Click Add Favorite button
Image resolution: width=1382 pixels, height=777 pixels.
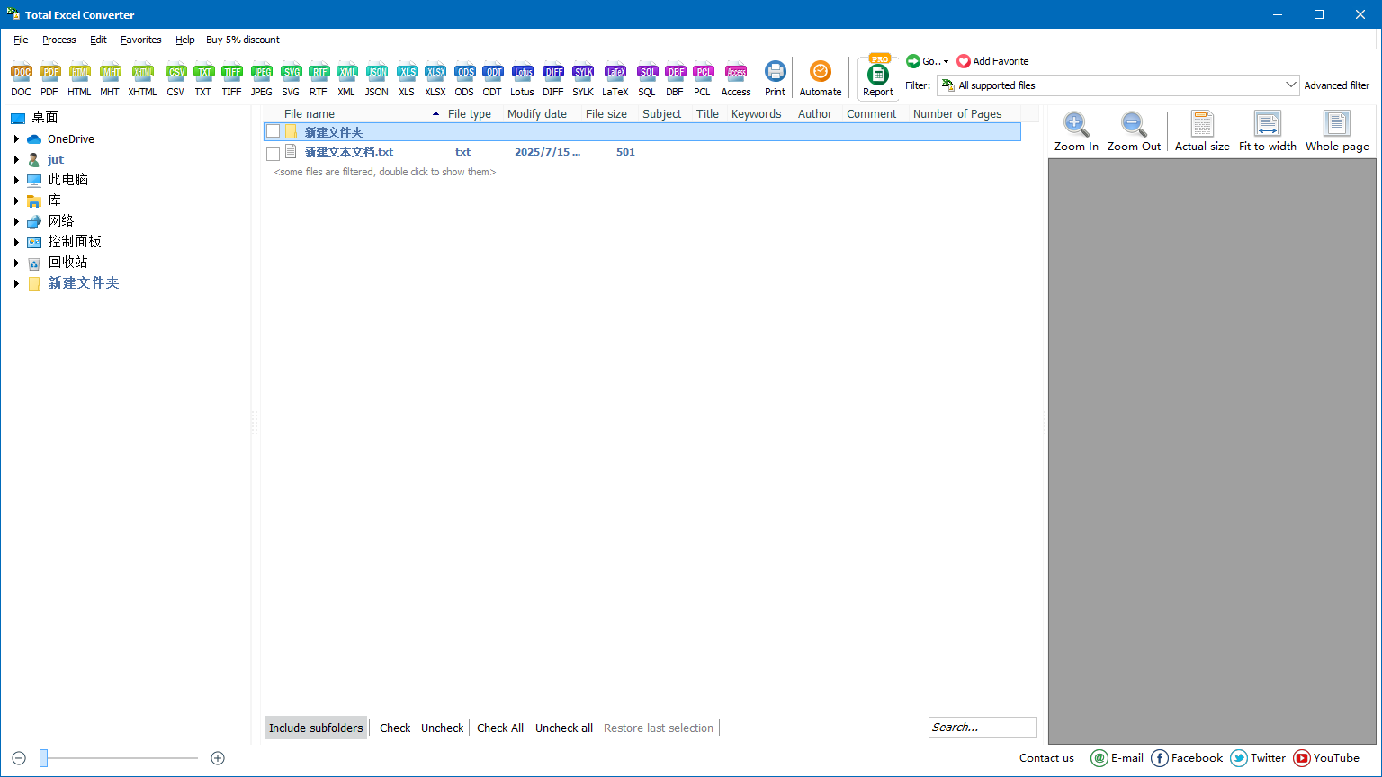992,61
